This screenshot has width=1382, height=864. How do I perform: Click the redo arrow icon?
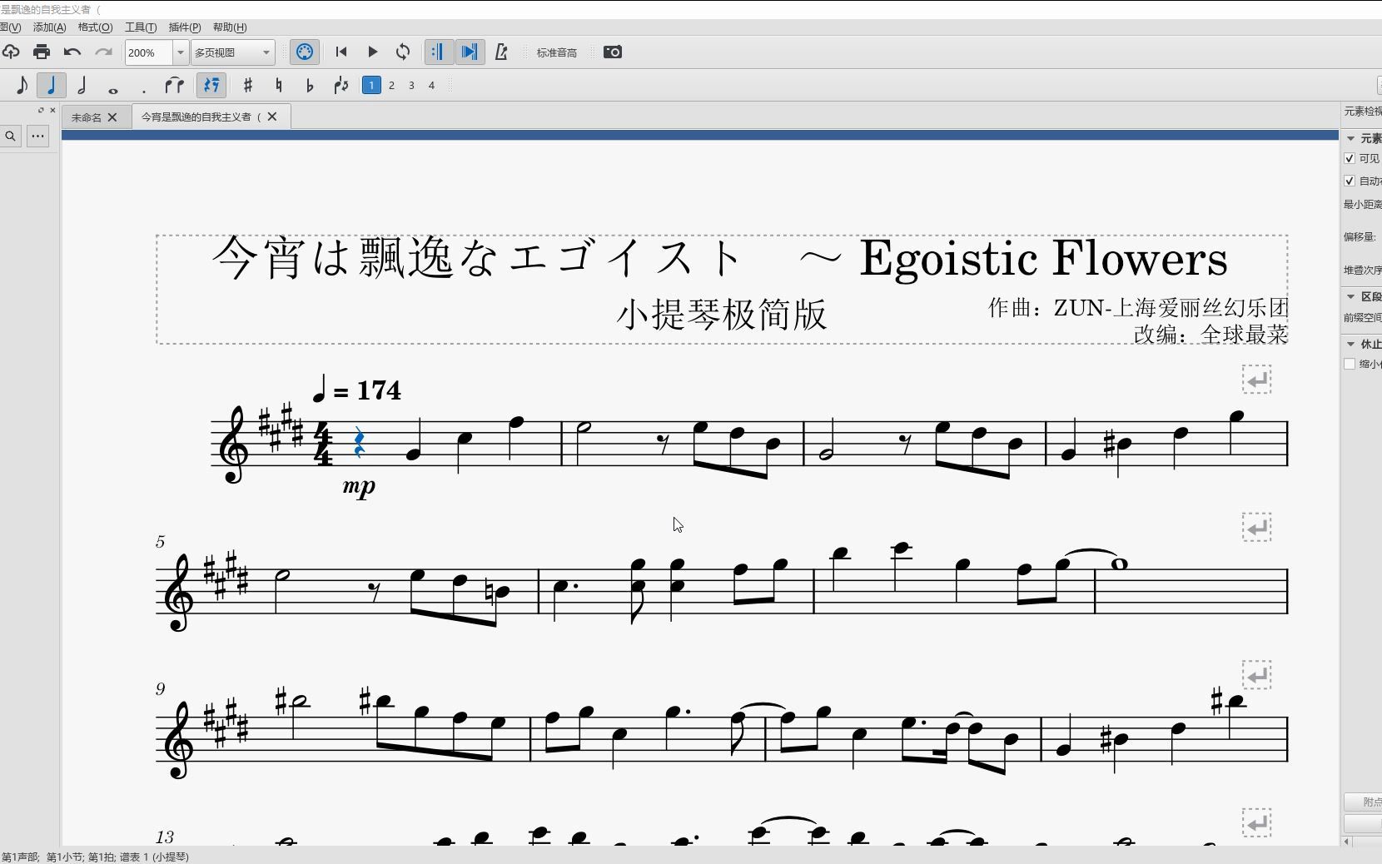coord(103,52)
